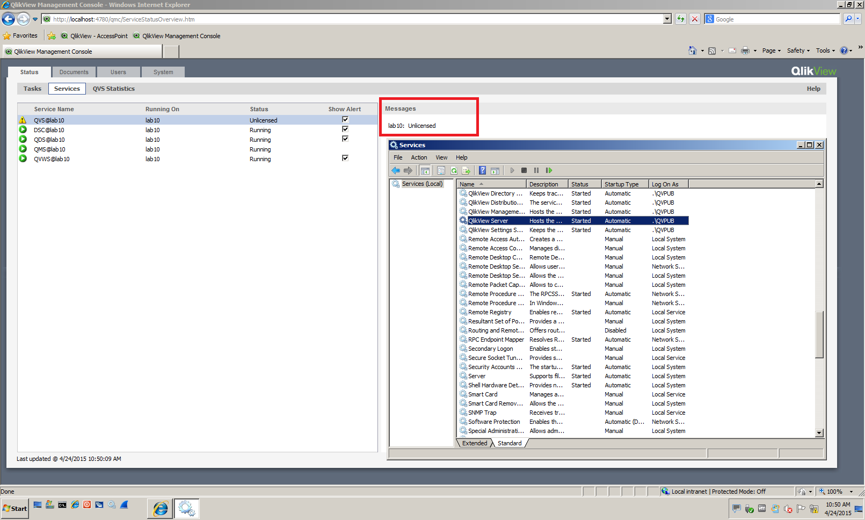Switch to the Users tab
The image size is (865, 520).
pyautogui.click(x=118, y=72)
